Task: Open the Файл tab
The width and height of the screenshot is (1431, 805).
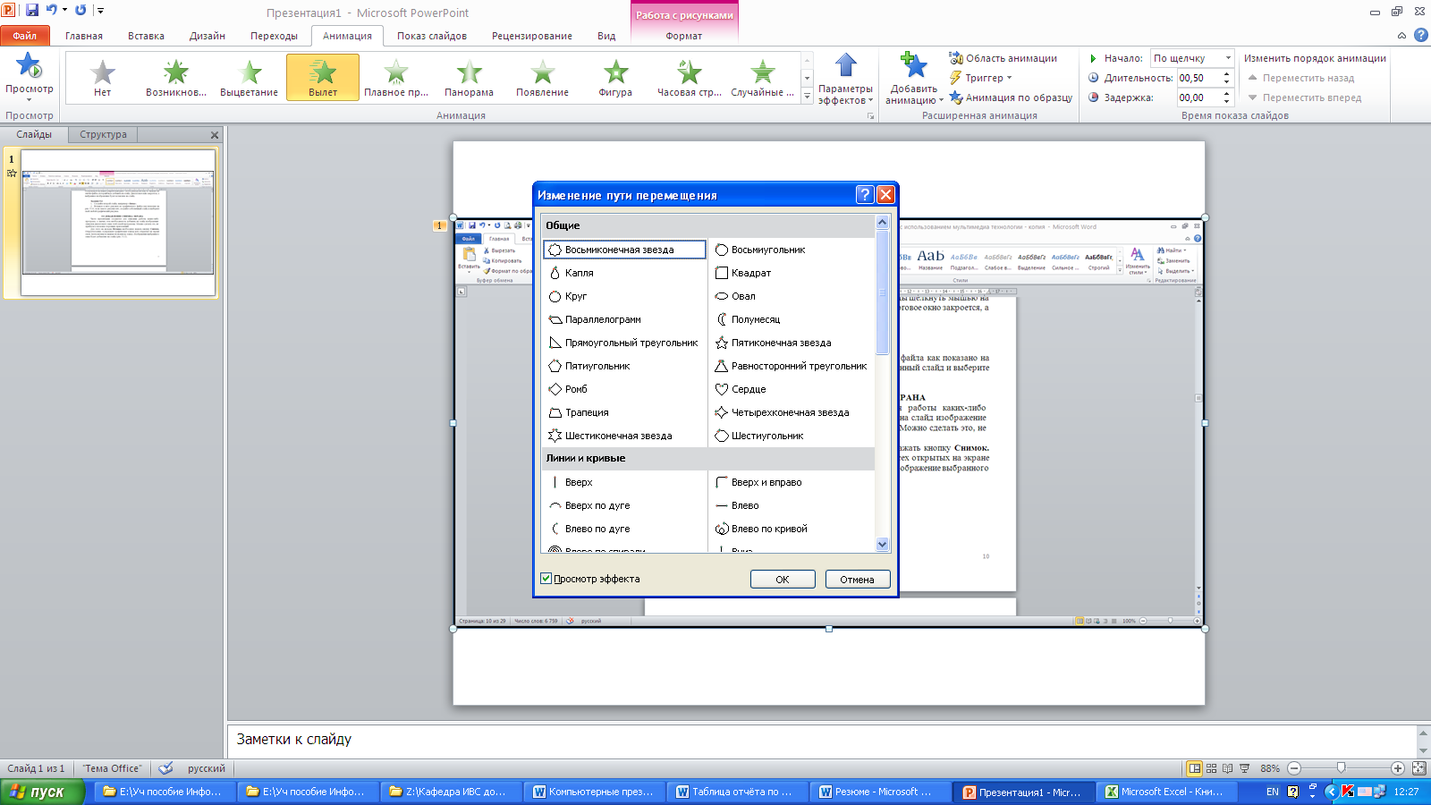Action: pyautogui.click(x=25, y=36)
